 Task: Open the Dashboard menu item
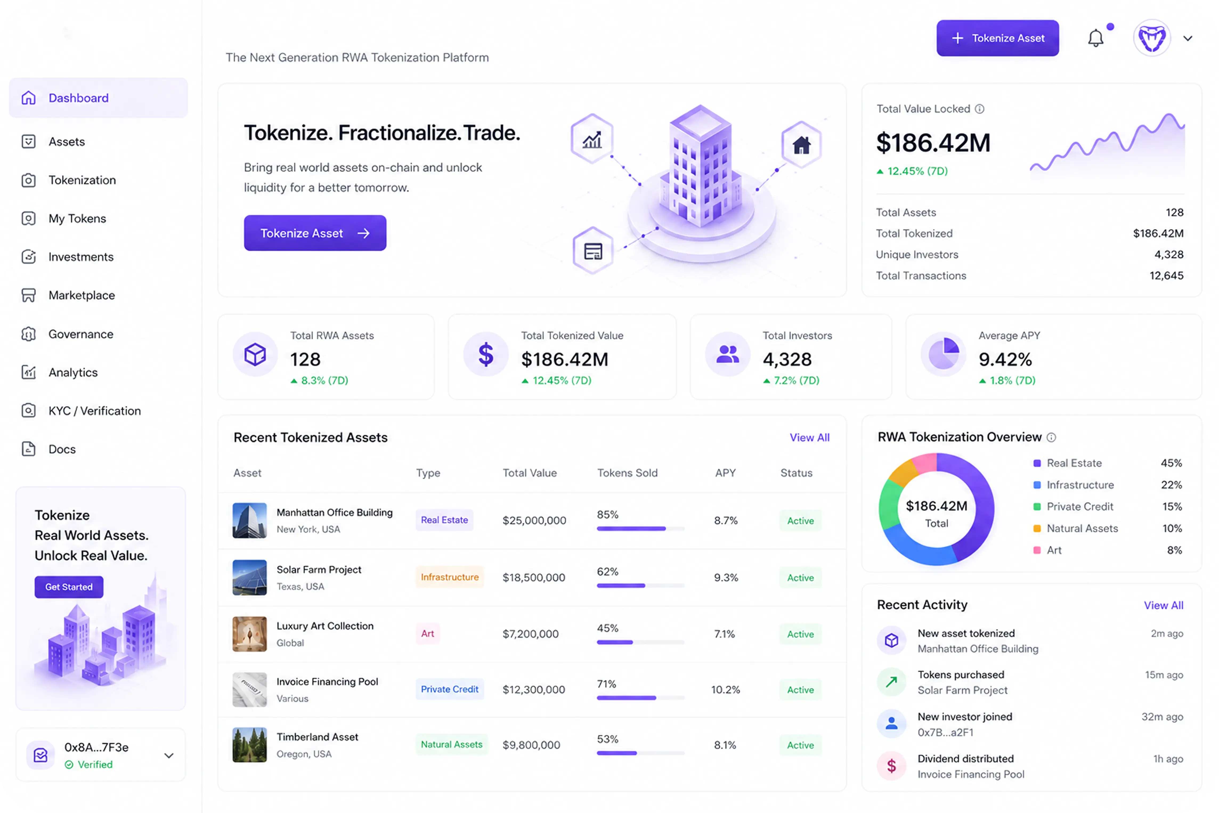click(x=98, y=98)
